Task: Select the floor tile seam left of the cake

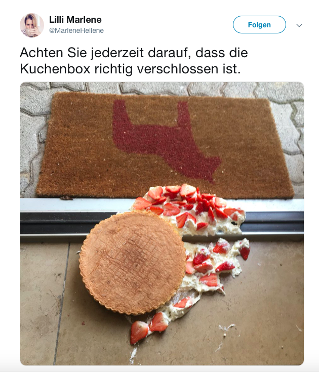Action: coord(61,304)
